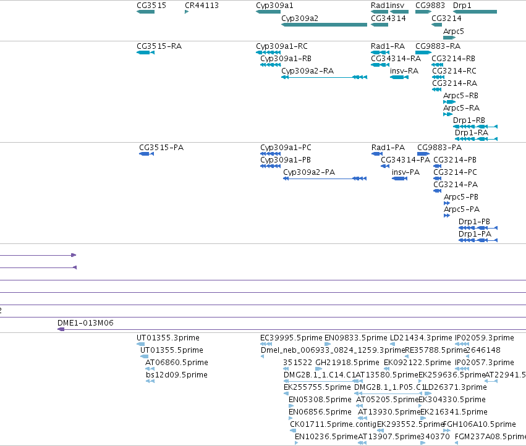
Task: Click transcript Arpc5-RA
Action: point(461,108)
